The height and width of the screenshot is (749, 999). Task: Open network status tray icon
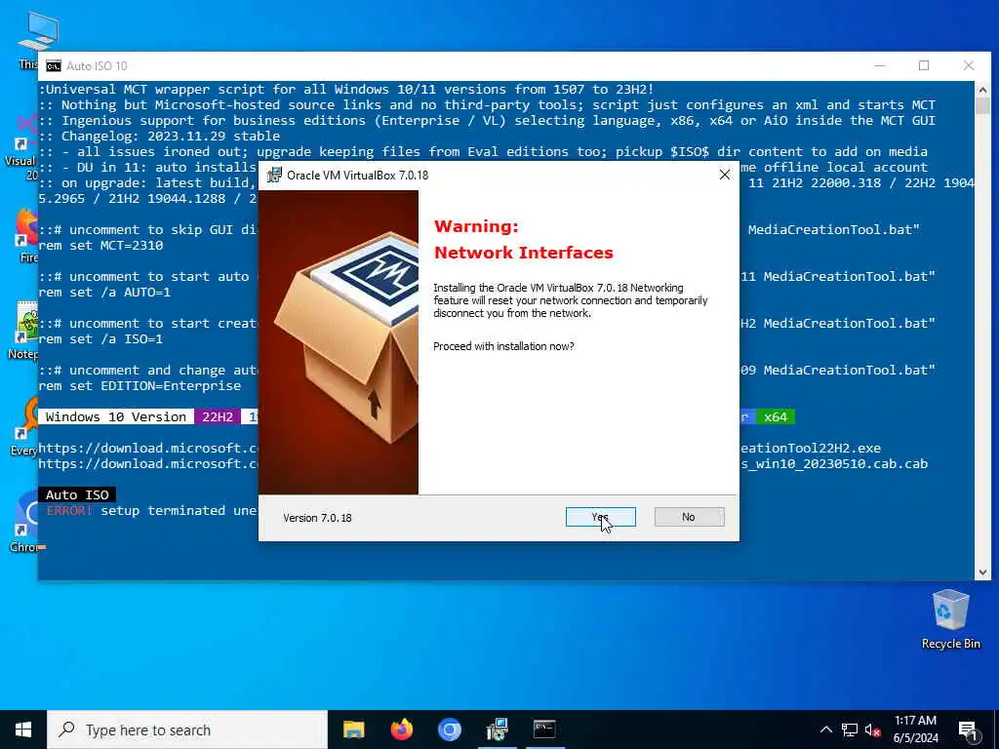850,729
